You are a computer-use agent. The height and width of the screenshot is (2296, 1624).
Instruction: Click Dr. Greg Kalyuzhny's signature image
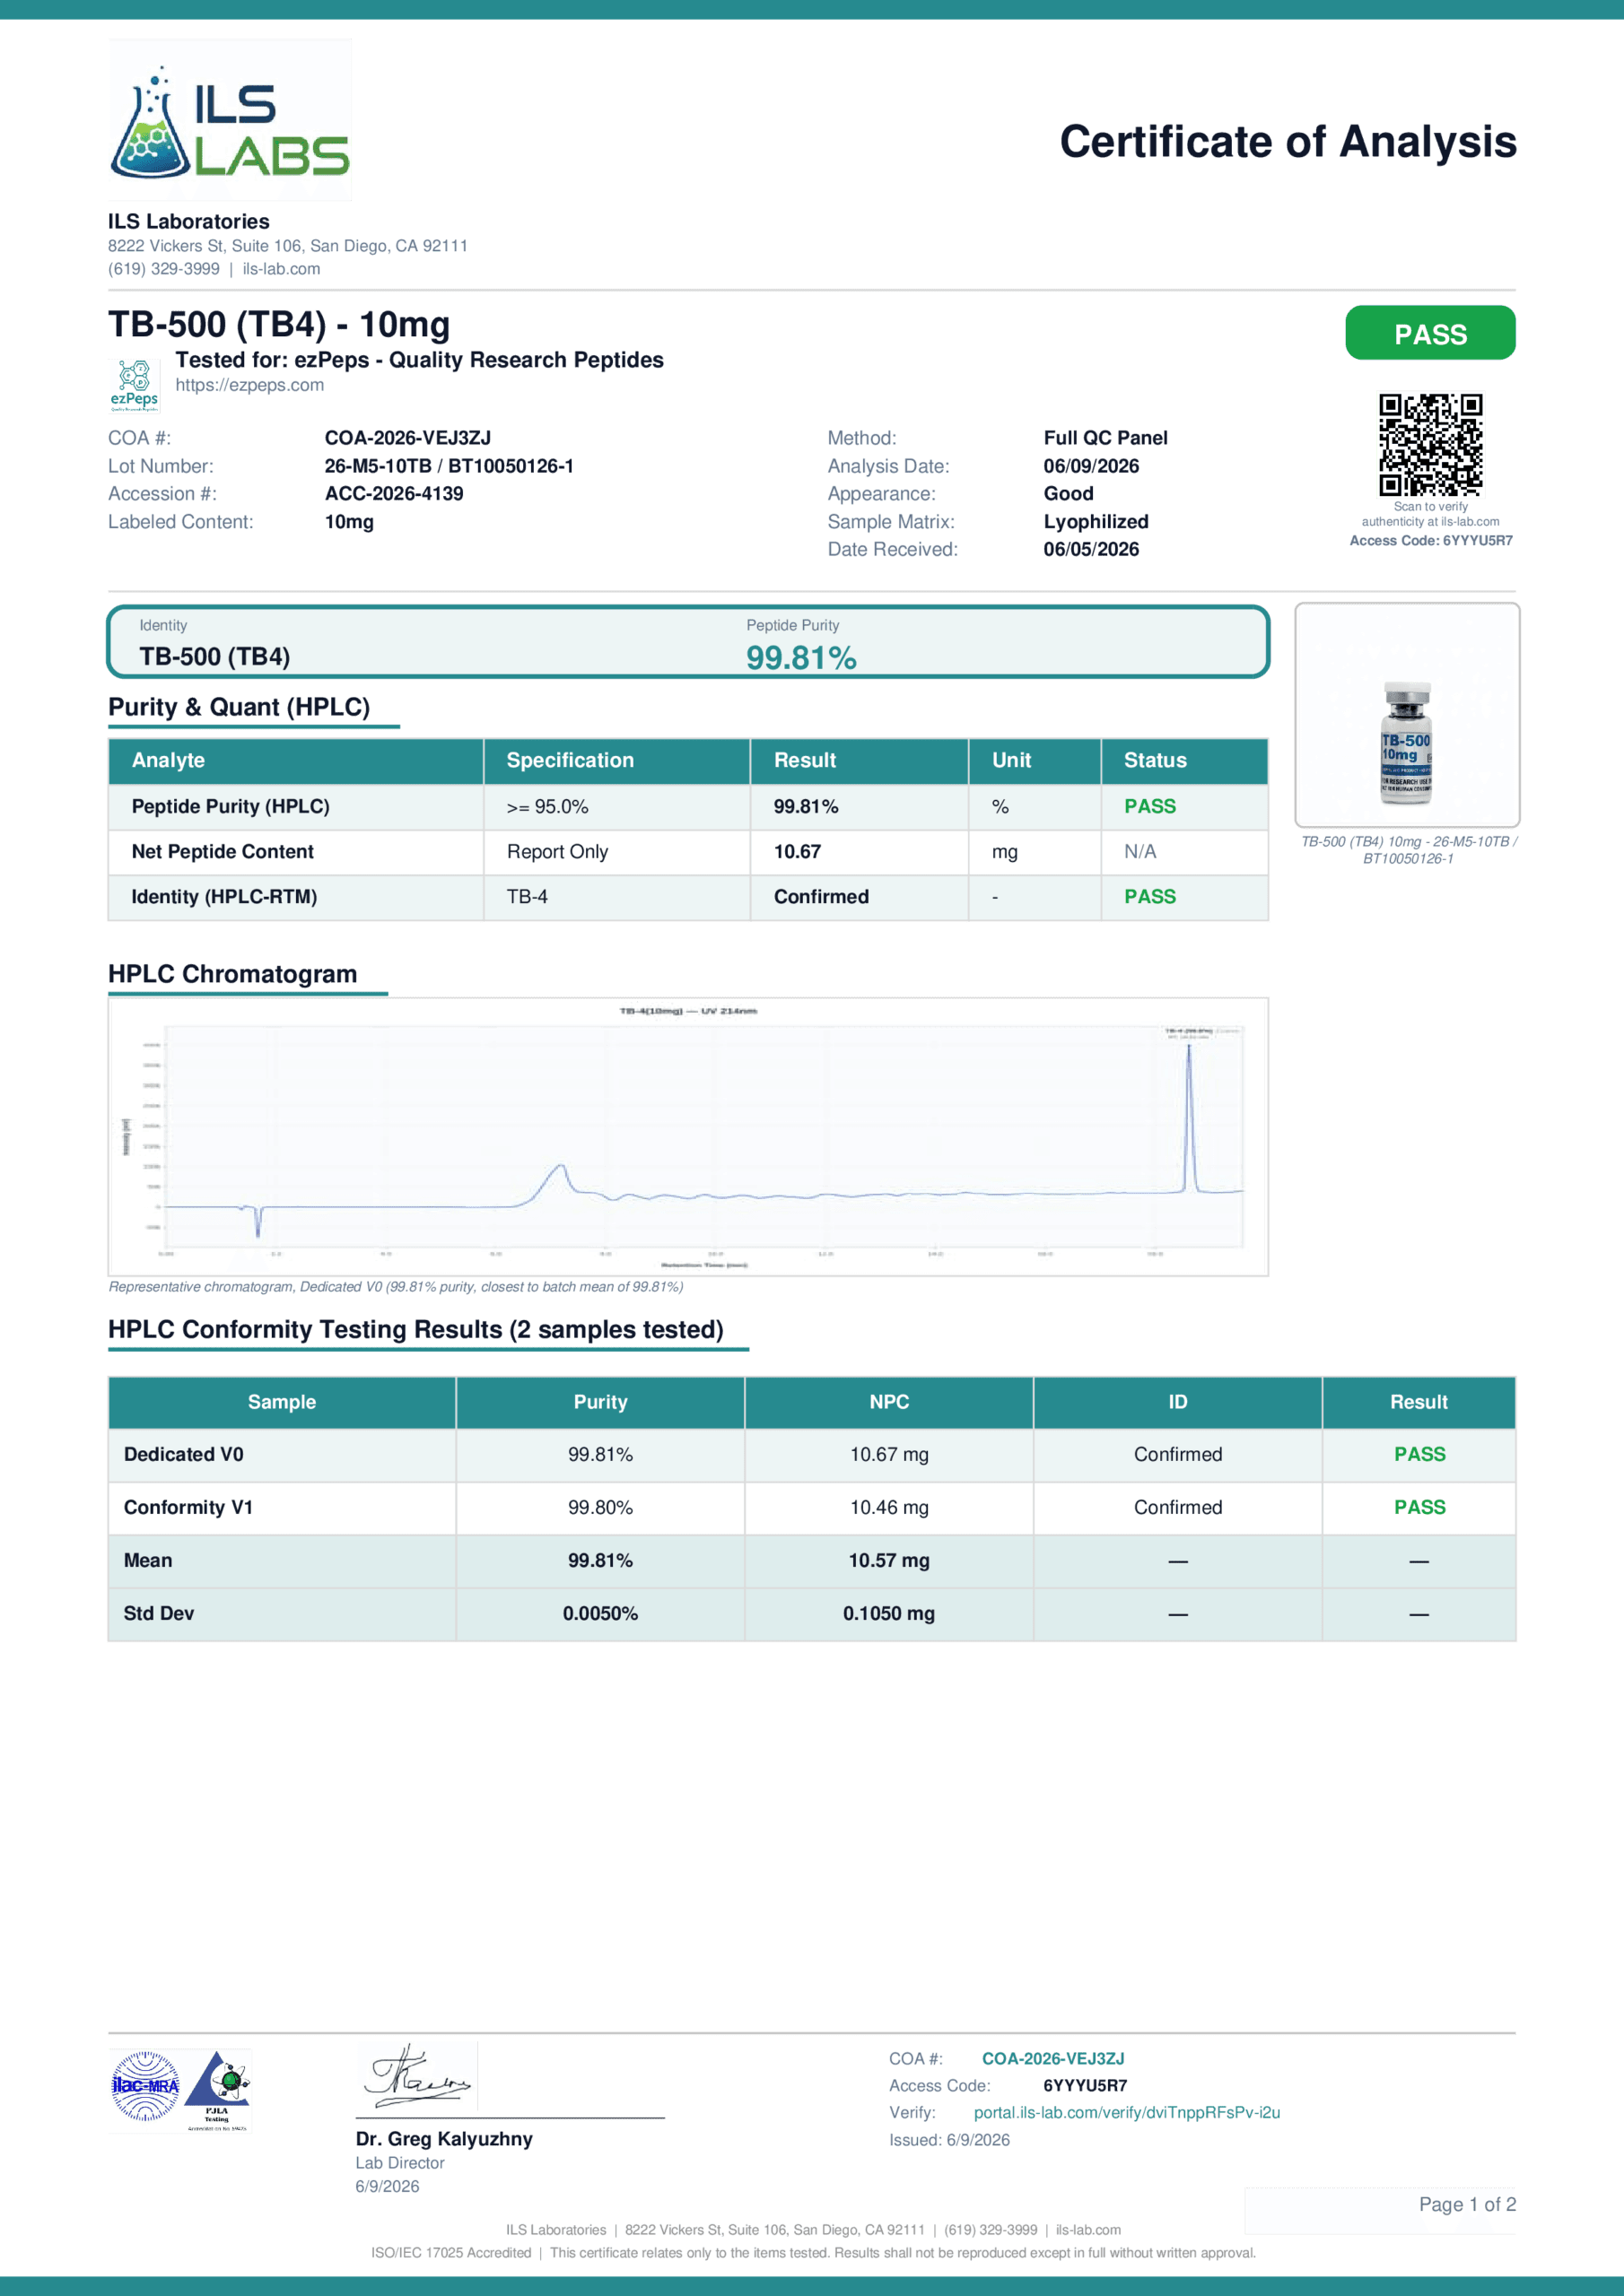417,2076
